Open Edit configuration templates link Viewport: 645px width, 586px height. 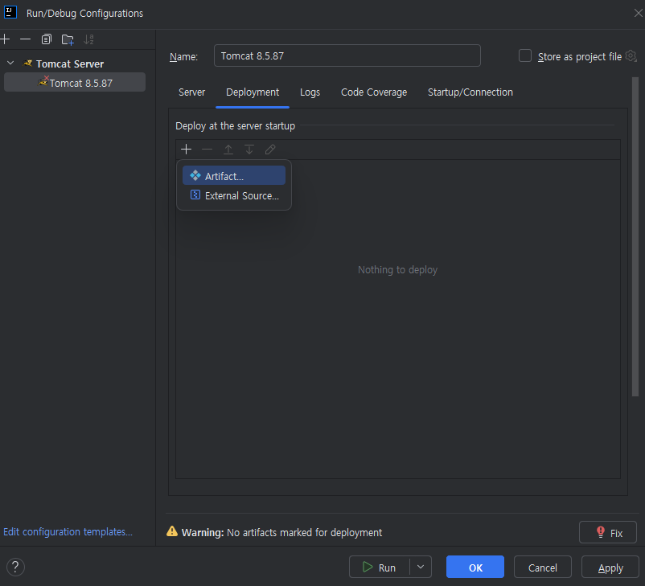pos(68,531)
